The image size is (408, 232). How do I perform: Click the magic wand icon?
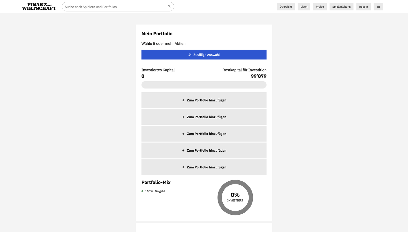190,55
